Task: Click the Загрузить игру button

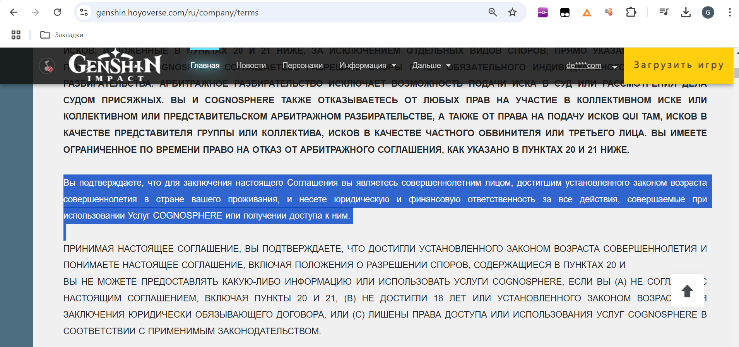Action: tap(679, 65)
